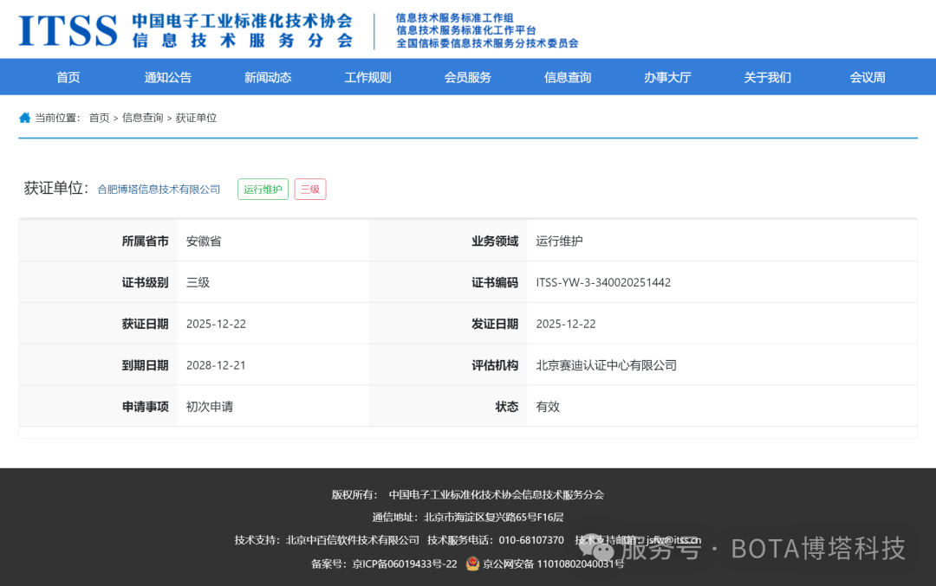Screen dimensions: 936x586
Task: Click the 合肥博塔信息技术有限公司 company link
Action: pos(159,190)
